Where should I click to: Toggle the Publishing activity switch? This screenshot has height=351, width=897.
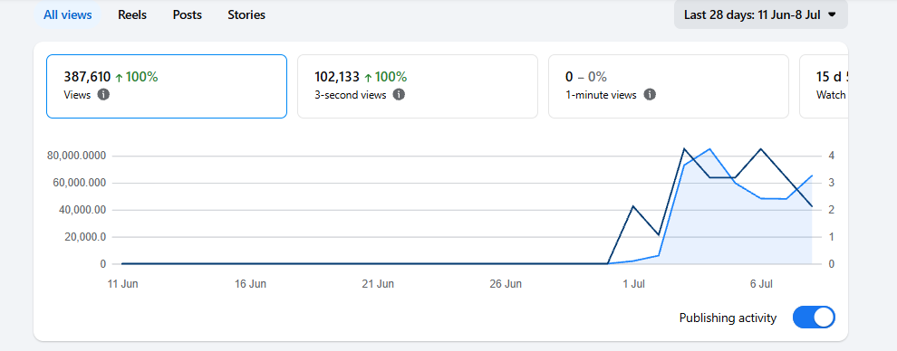tap(814, 318)
